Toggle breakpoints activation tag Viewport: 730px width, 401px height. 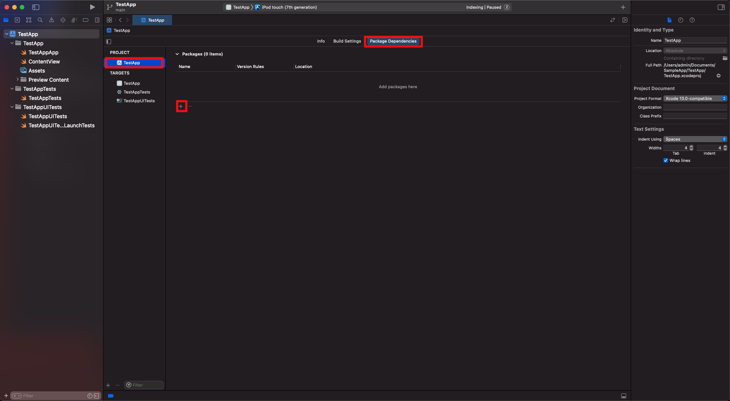coord(111,396)
